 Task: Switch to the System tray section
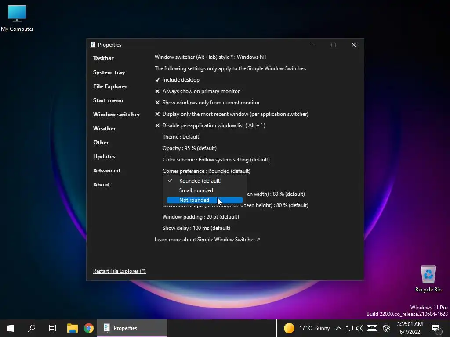[x=109, y=72]
